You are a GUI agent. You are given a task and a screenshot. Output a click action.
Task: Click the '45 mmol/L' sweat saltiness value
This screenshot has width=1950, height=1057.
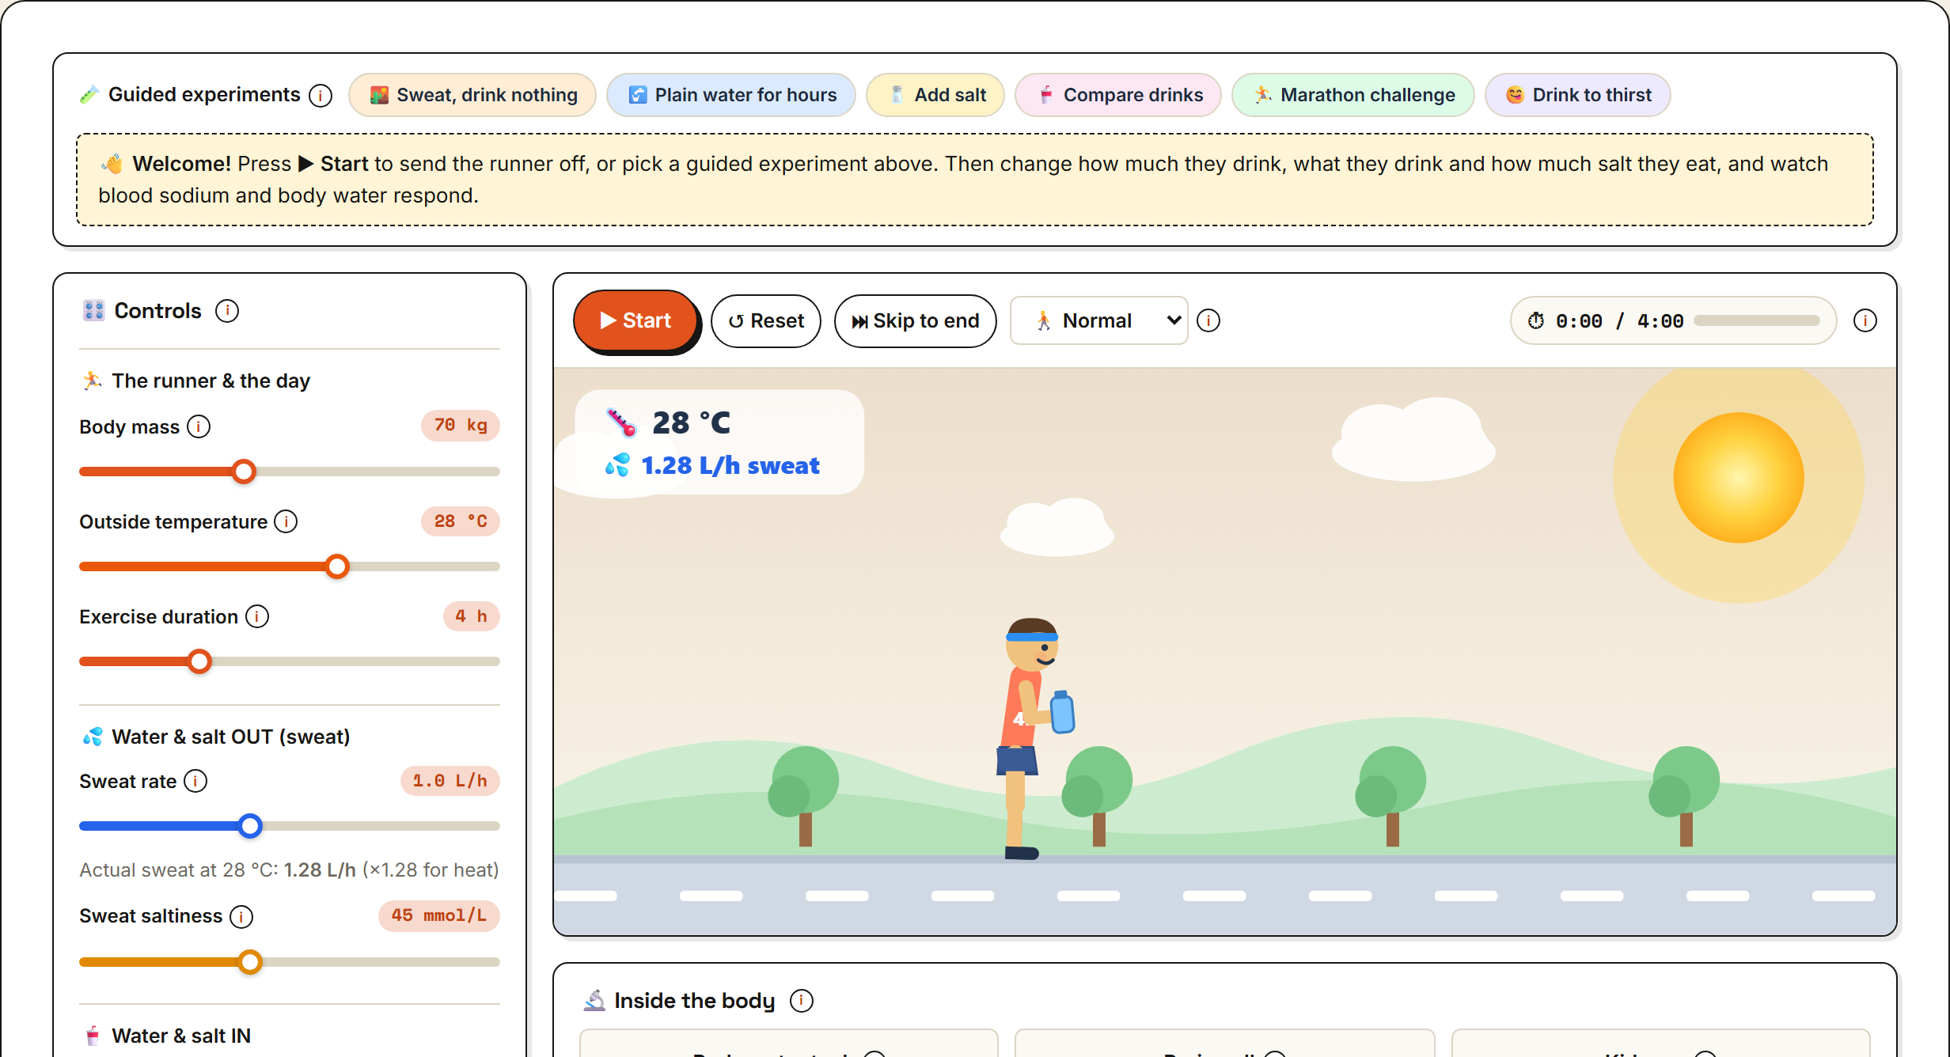(x=439, y=916)
